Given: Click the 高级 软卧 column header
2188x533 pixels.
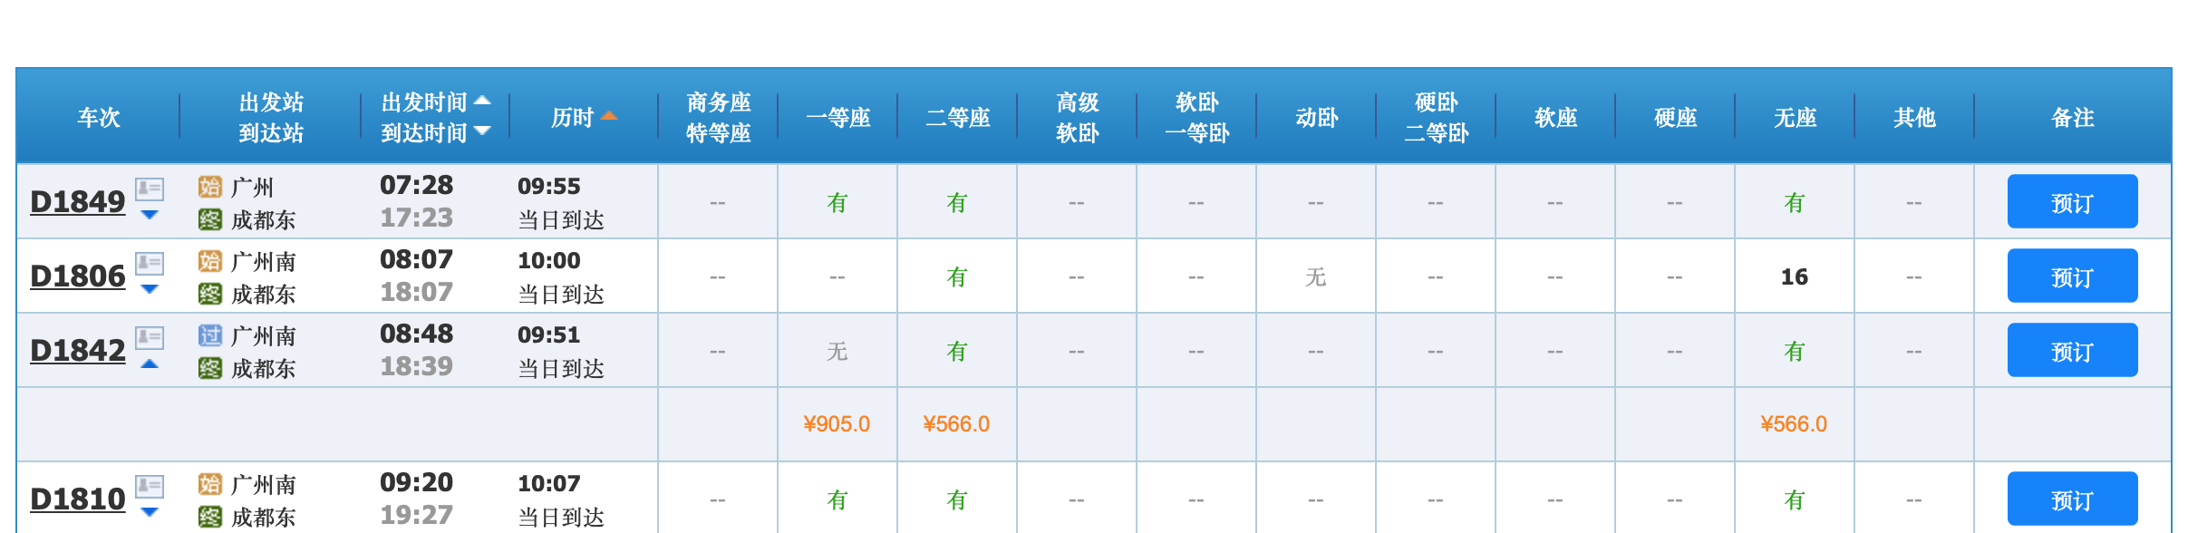Looking at the screenshot, I should tap(1077, 118).
